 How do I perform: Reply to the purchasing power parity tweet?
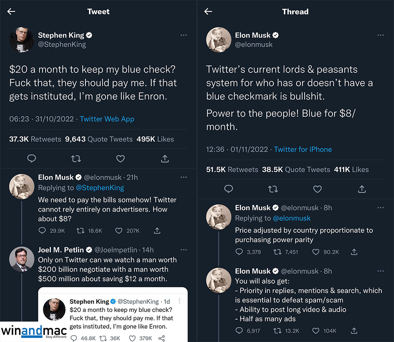click(x=239, y=252)
